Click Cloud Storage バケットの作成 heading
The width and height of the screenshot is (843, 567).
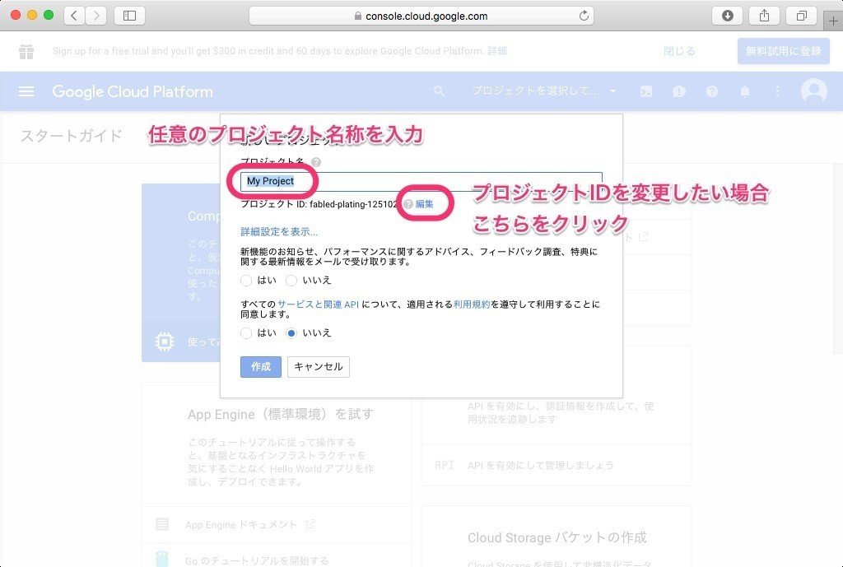557,537
